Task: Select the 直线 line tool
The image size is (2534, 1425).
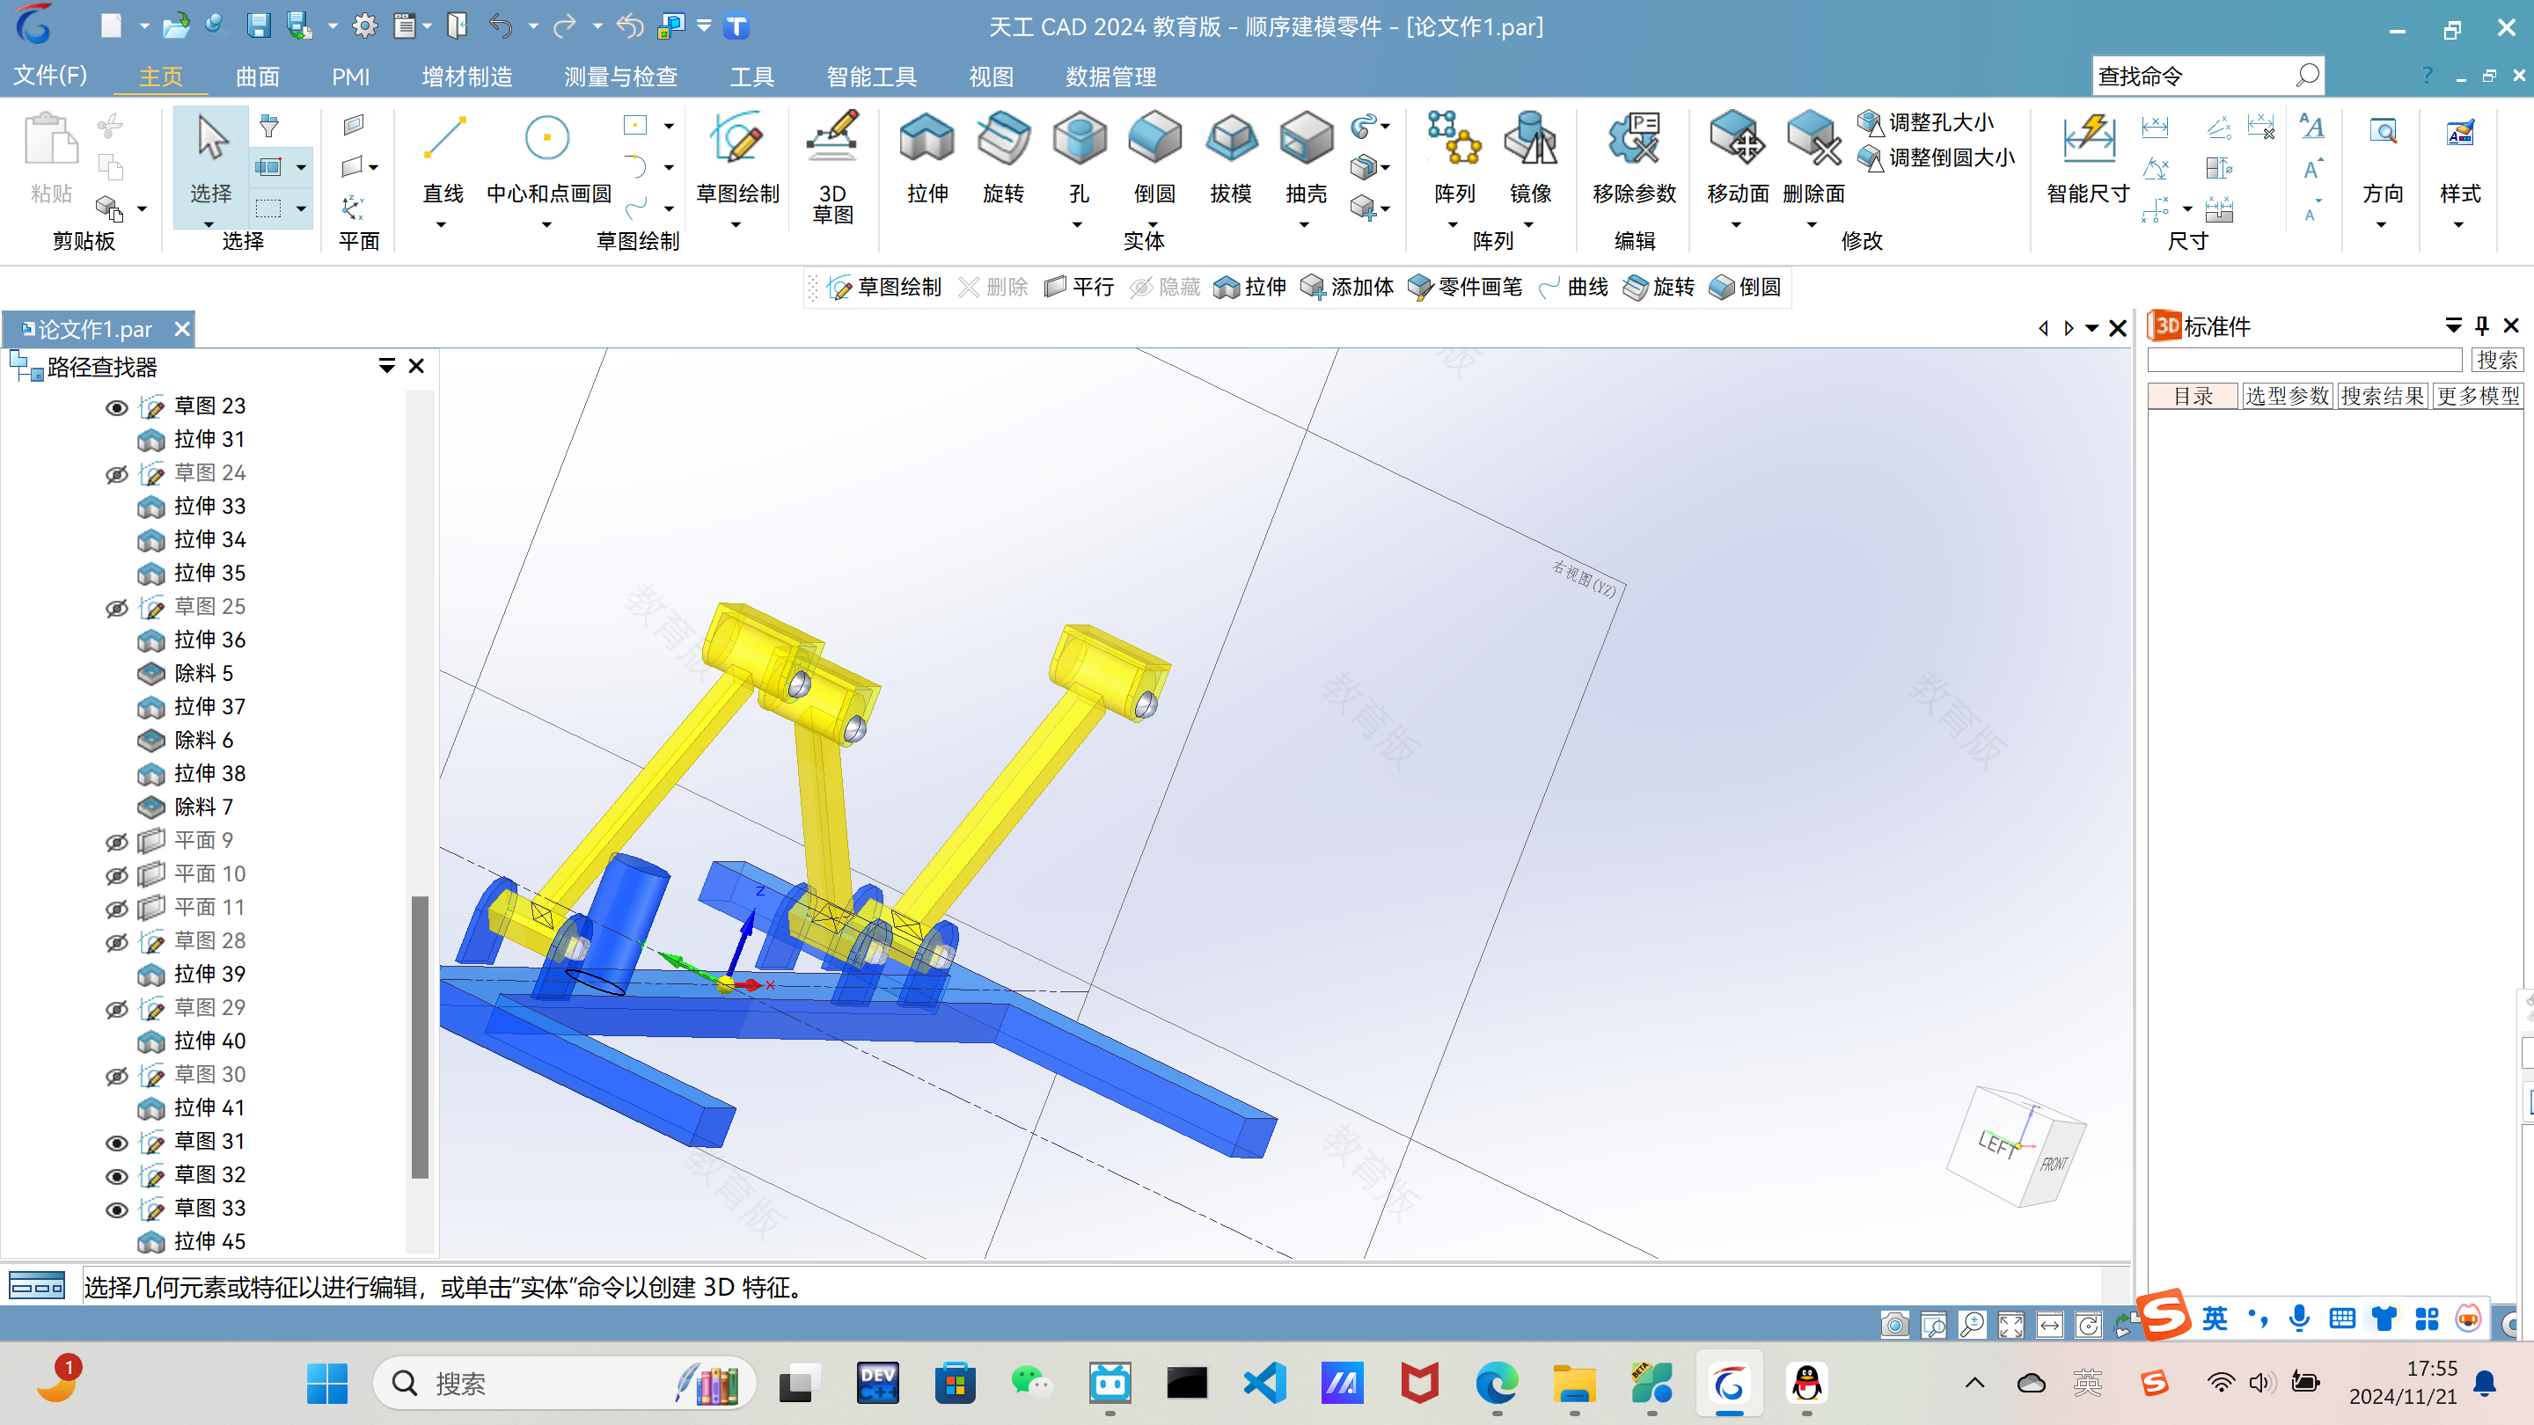Action: tap(443, 157)
